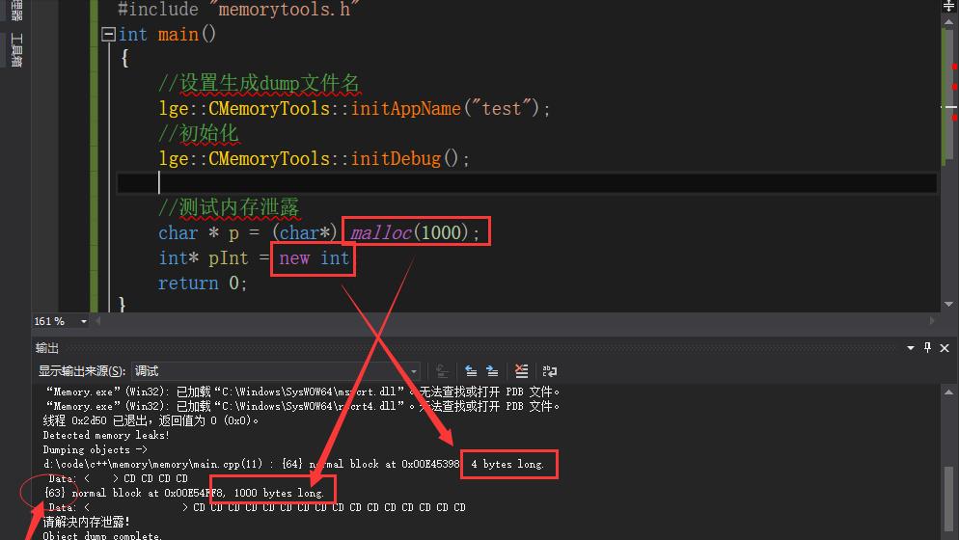Toggle word wrap in output panel
Screen dimensions: 959x540
pos(549,371)
